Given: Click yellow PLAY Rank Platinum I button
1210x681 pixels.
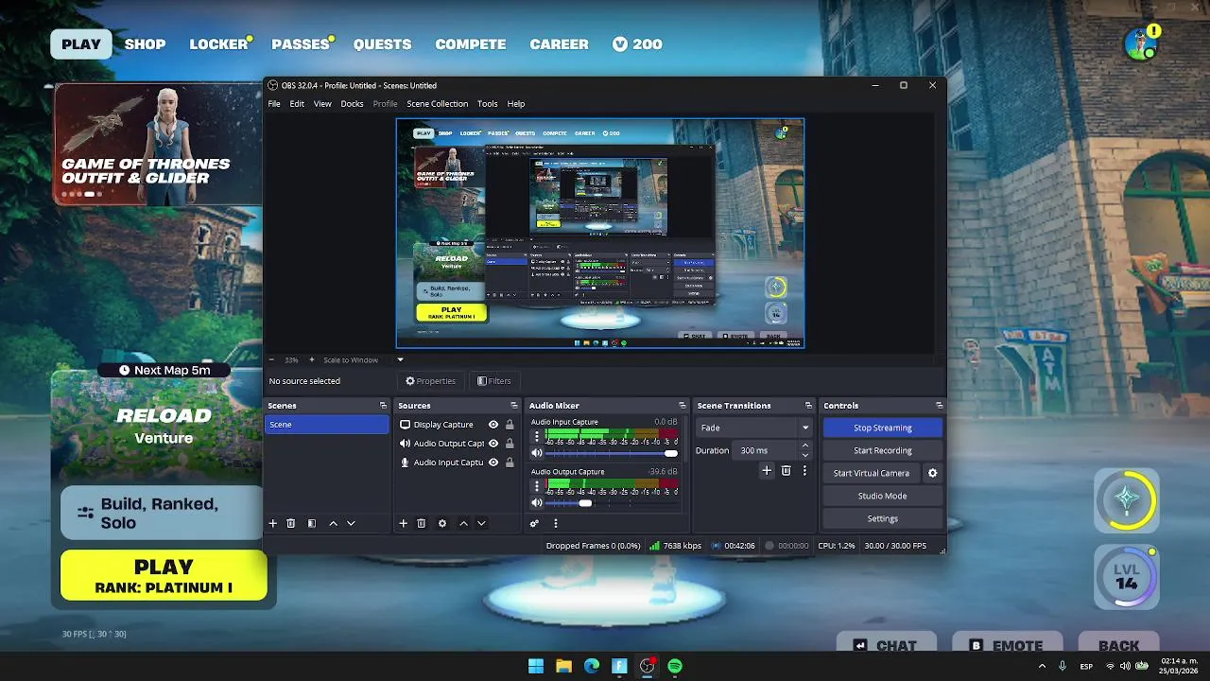Looking at the screenshot, I should (x=164, y=576).
